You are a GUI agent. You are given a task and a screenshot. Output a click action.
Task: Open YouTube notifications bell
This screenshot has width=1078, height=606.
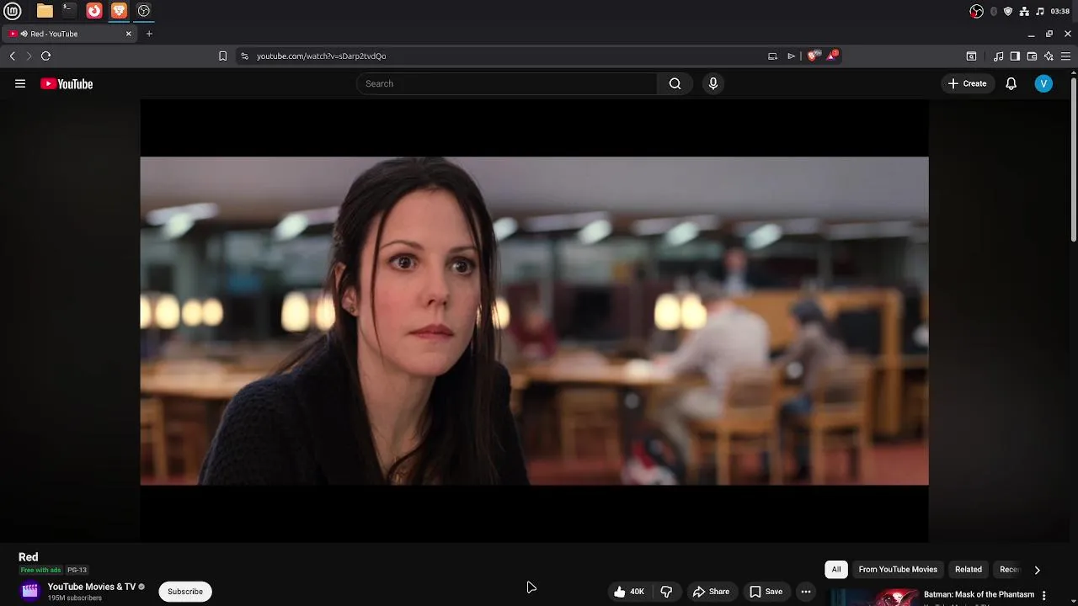pyautogui.click(x=1011, y=83)
